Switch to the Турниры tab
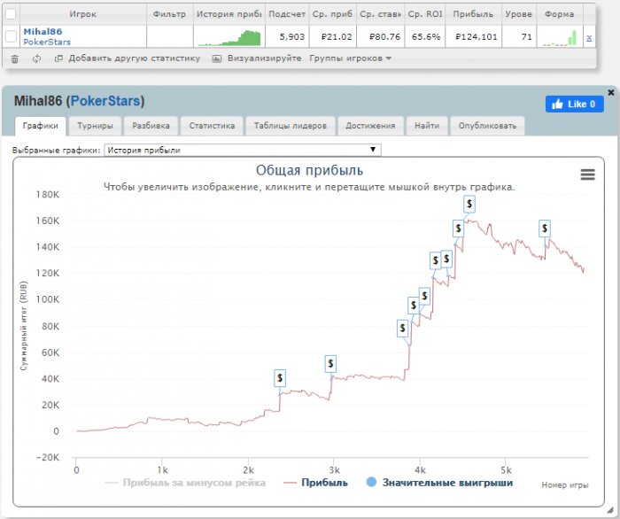The image size is (620, 519). pyautogui.click(x=95, y=126)
